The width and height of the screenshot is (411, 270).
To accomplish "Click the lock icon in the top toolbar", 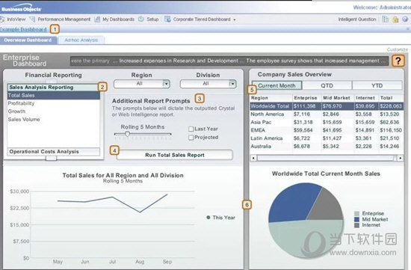I will [395, 19].
